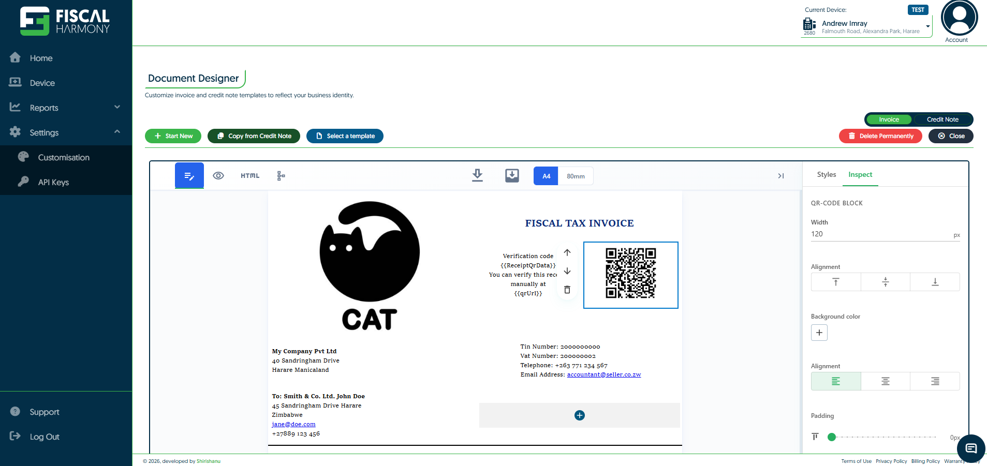
Task: Open the document tree structure view
Action: click(281, 176)
